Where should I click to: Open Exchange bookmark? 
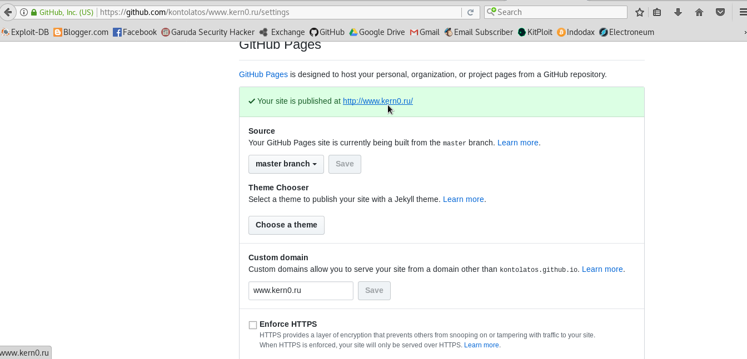click(x=282, y=32)
